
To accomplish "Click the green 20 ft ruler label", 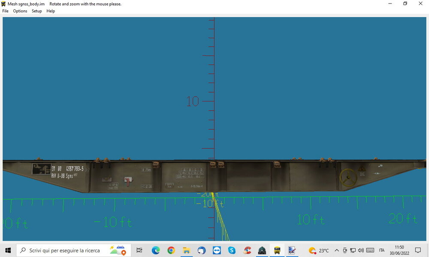I will tap(403, 218).
